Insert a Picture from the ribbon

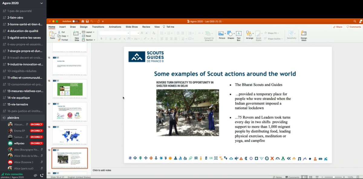point(222,35)
